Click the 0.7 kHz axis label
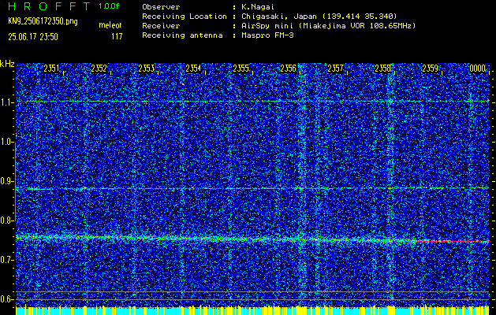The image size is (496, 315). coord(6,260)
